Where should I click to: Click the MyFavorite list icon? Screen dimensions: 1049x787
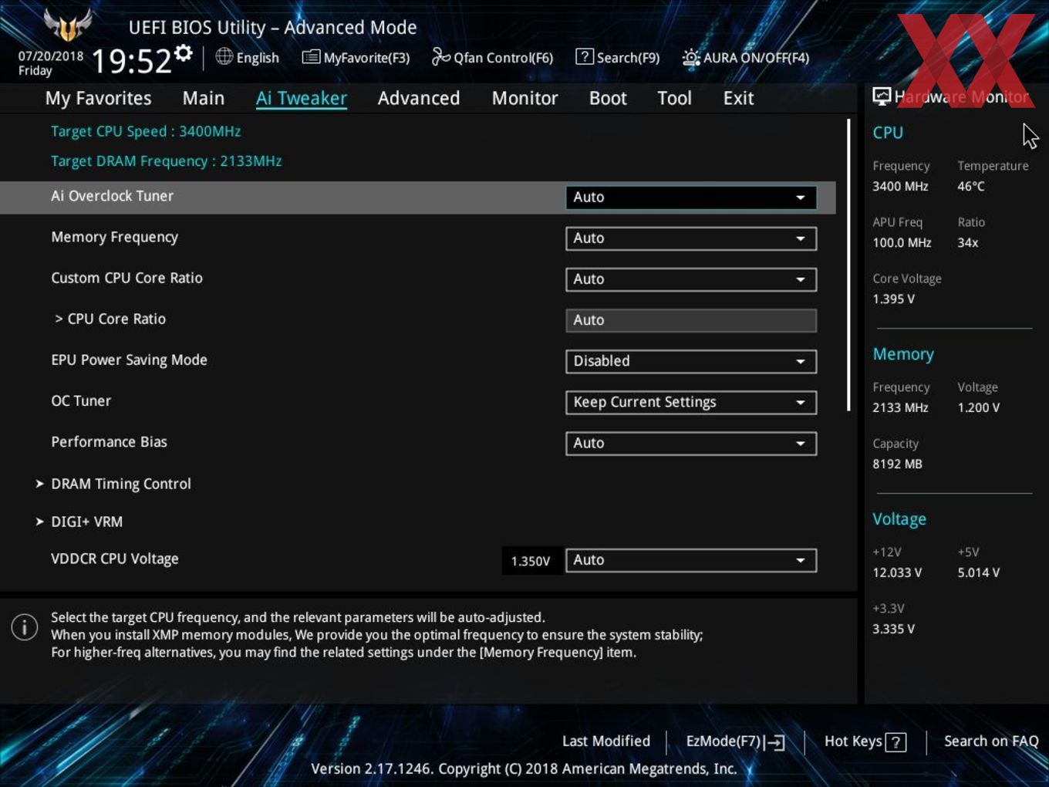tap(311, 57)
